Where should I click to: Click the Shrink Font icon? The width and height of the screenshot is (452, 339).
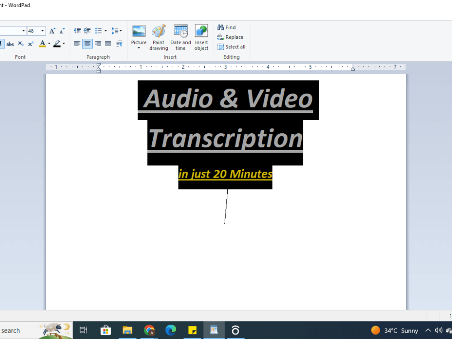[62, 31]
